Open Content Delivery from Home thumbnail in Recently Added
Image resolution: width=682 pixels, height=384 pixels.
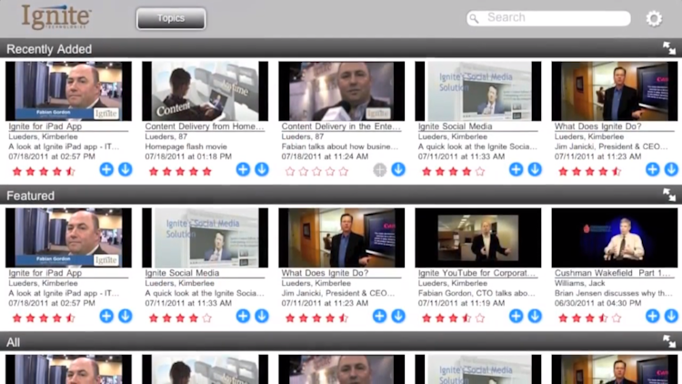tap(206, 91)
